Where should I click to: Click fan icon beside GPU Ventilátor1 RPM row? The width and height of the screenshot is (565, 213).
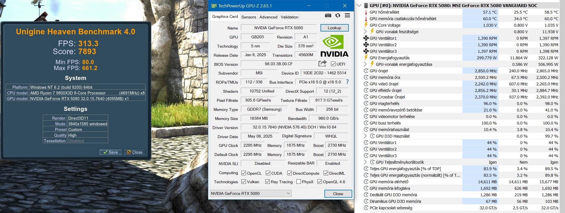366,38
